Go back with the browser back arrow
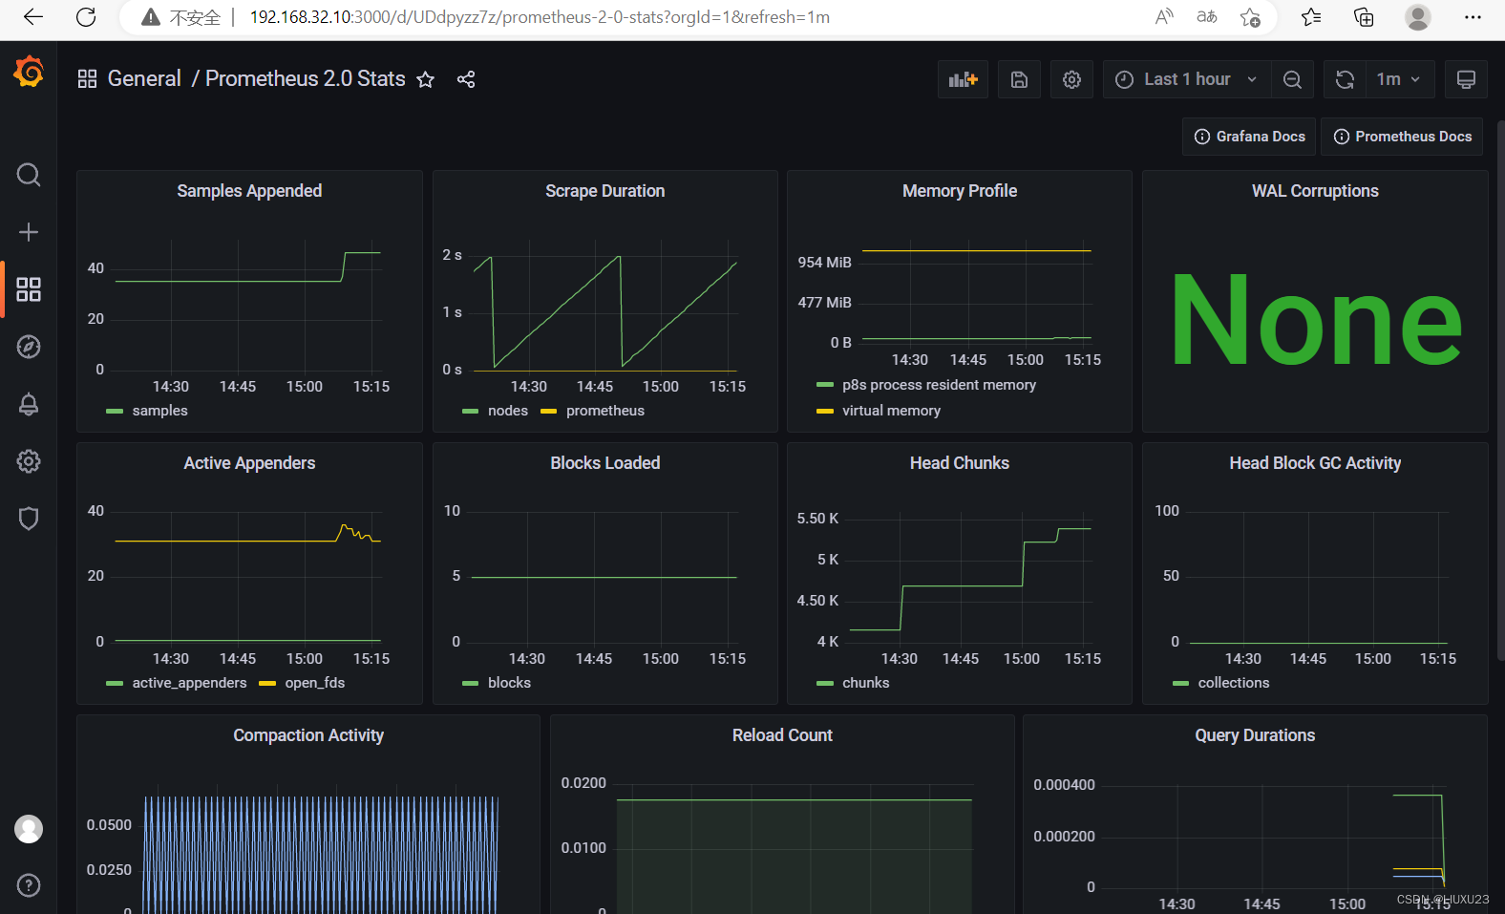1505x914 pixels. tap(32, 17)
